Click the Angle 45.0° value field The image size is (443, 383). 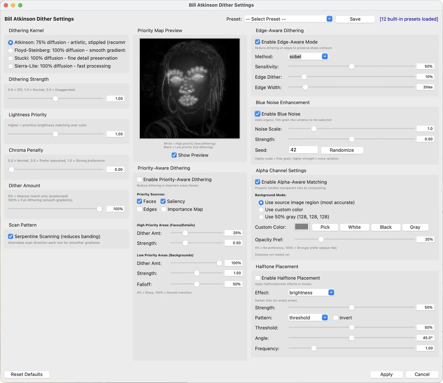tap(425, 338)
